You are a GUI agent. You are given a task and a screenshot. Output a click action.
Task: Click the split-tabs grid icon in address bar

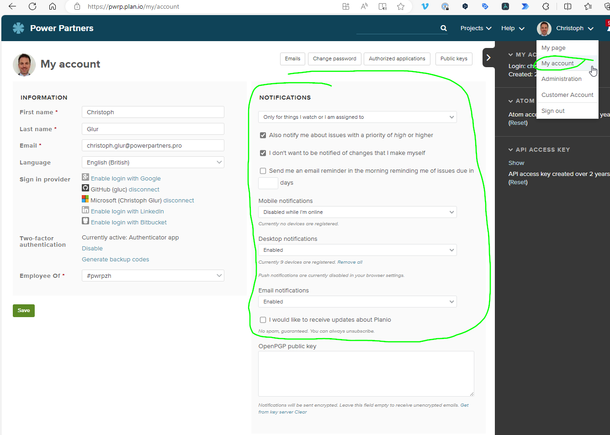[346, 6]
